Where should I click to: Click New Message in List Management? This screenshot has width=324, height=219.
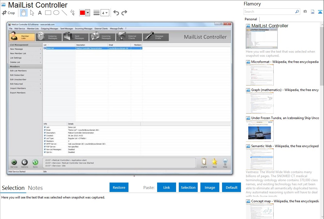click(25, 49)
